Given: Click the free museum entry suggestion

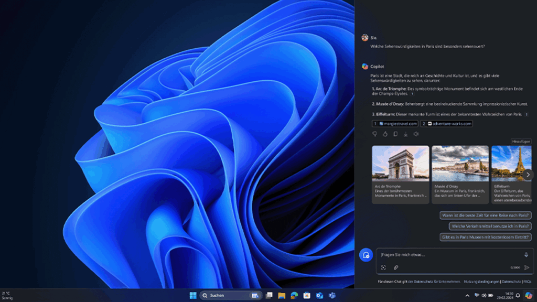Looking at the screenshot, I should (486, 237).
